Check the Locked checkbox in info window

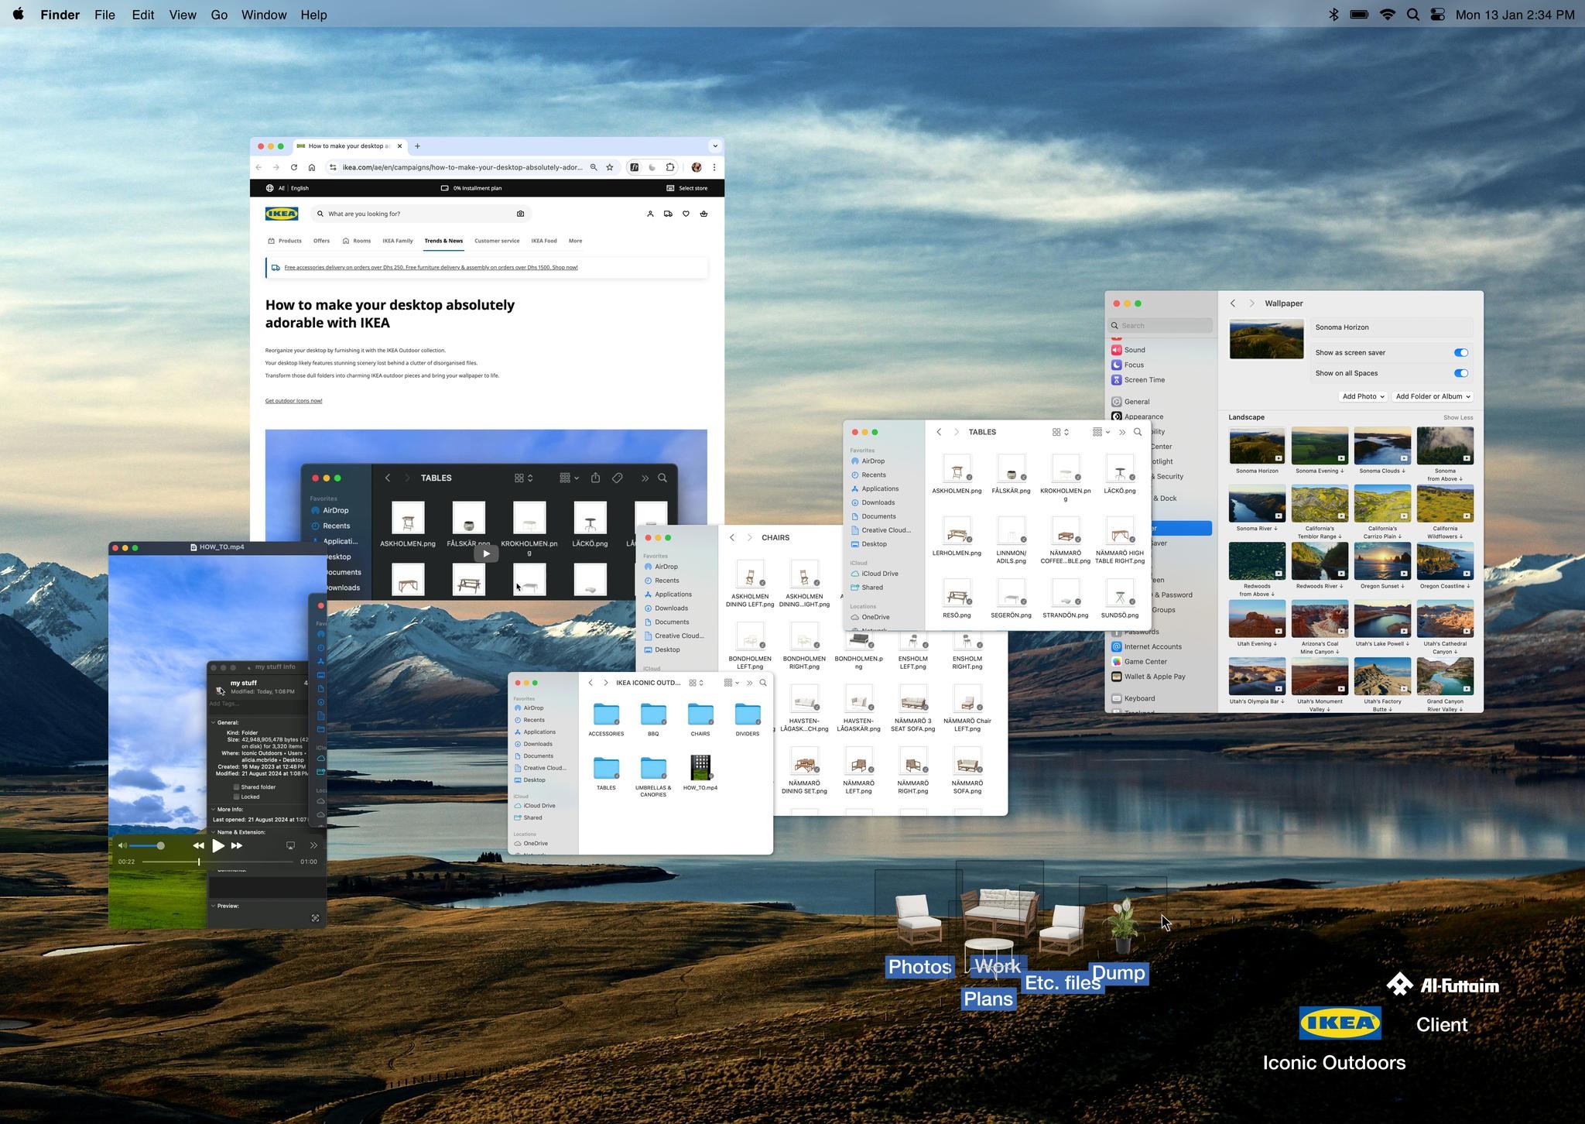coord(236,797)
